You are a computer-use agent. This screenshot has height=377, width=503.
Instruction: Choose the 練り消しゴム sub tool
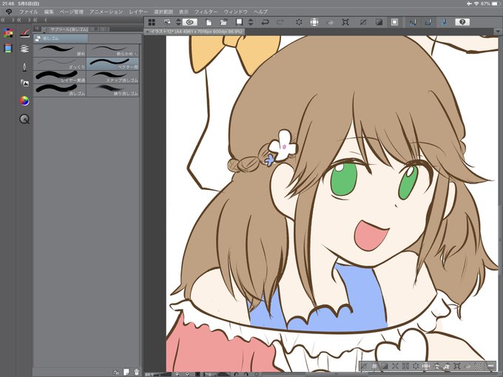coord(112,90)
